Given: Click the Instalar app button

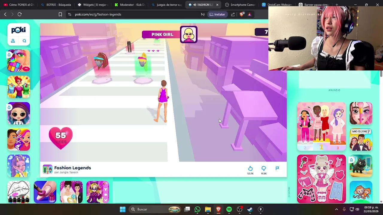Looking at the screenshot, I should 217,14.
